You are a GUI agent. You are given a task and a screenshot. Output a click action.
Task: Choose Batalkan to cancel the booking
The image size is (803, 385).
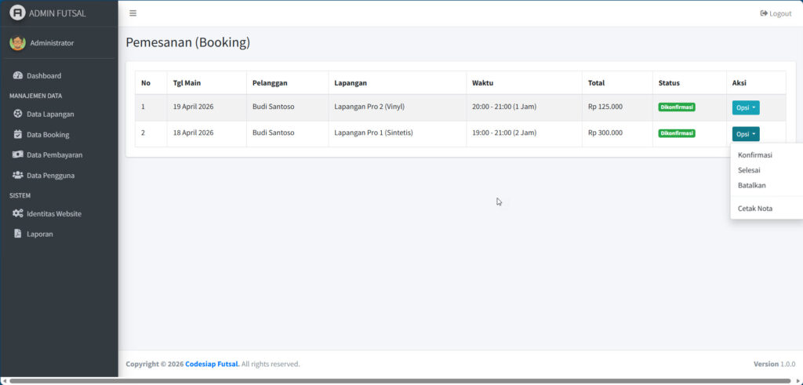pos(751,186)
